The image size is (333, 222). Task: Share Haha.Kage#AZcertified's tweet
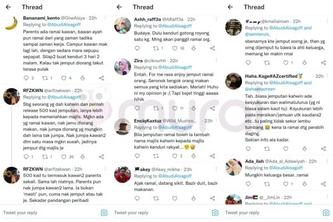324,149
